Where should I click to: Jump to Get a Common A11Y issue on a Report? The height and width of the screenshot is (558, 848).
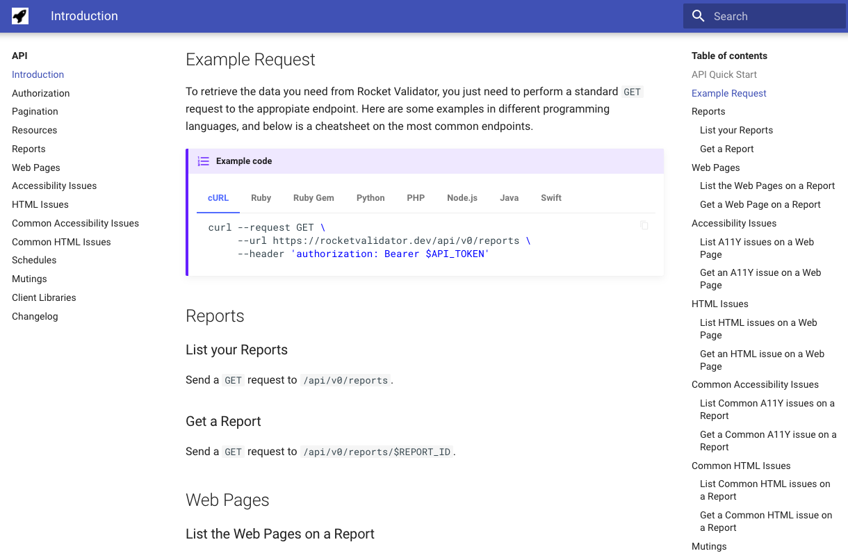(x=768, y=441)
